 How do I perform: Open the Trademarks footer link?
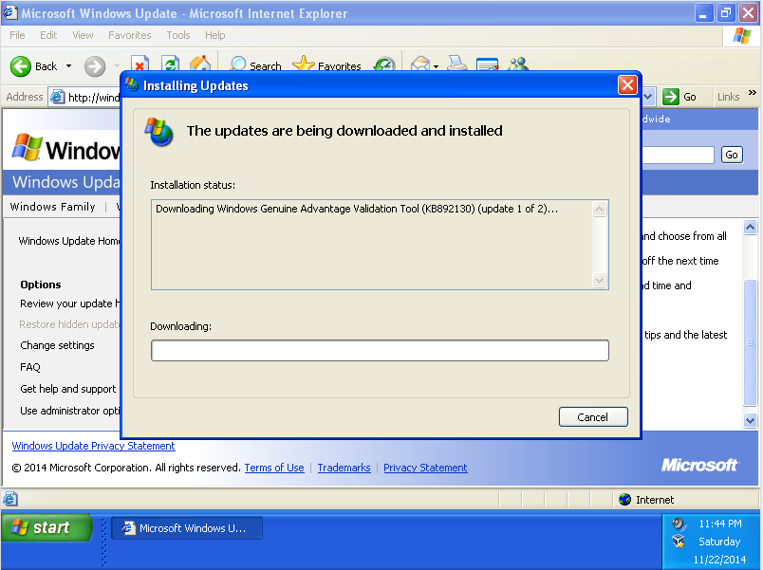344,468
